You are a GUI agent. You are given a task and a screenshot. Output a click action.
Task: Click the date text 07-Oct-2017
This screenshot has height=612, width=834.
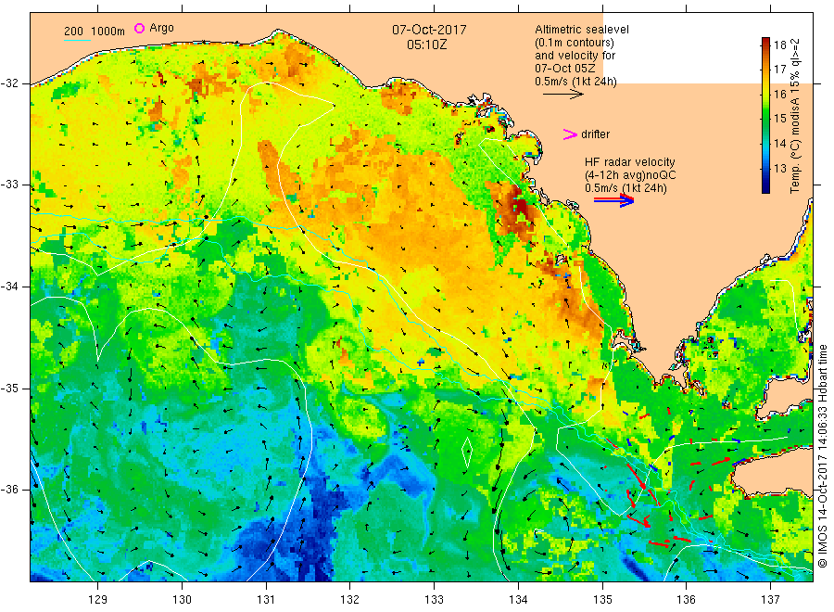pyautogui.click(x=429, y=30)
